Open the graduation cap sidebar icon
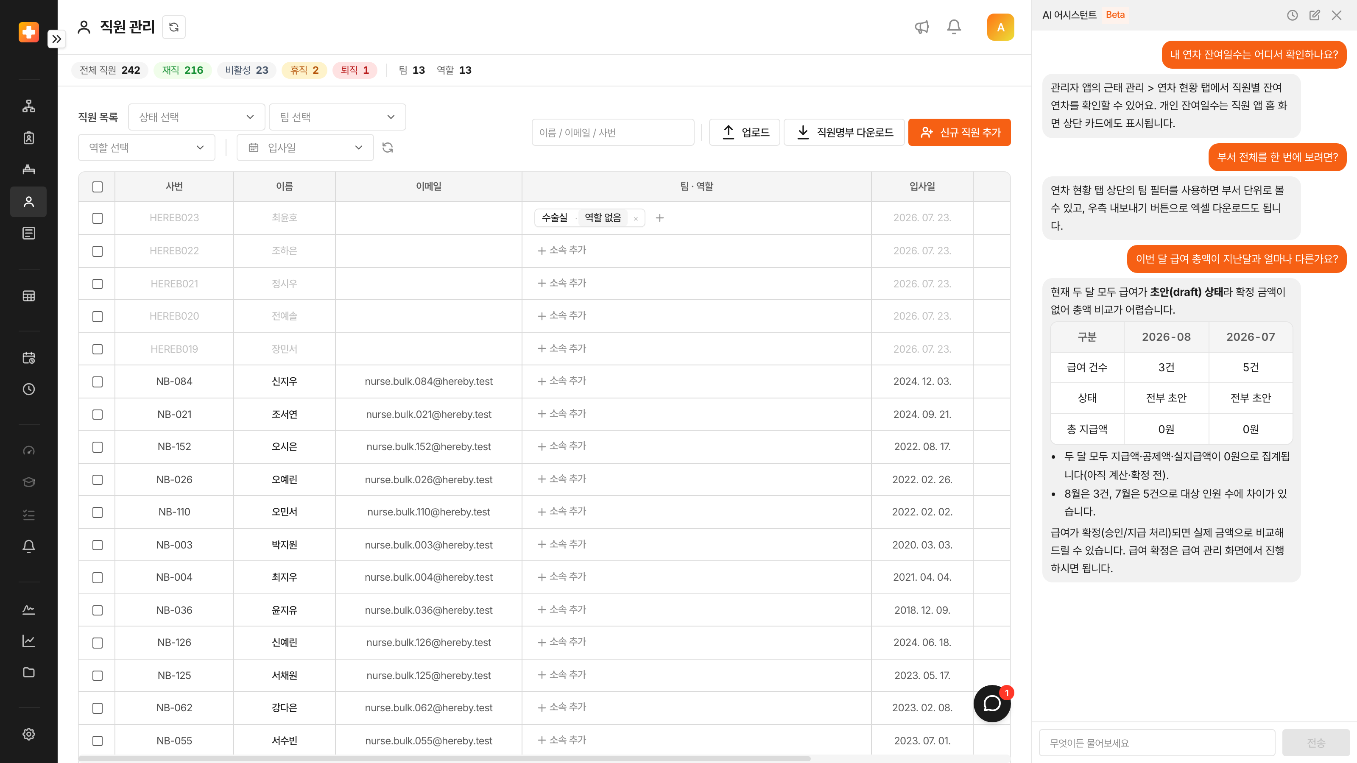The image size is (1357, 763). [x=28, y=482]
